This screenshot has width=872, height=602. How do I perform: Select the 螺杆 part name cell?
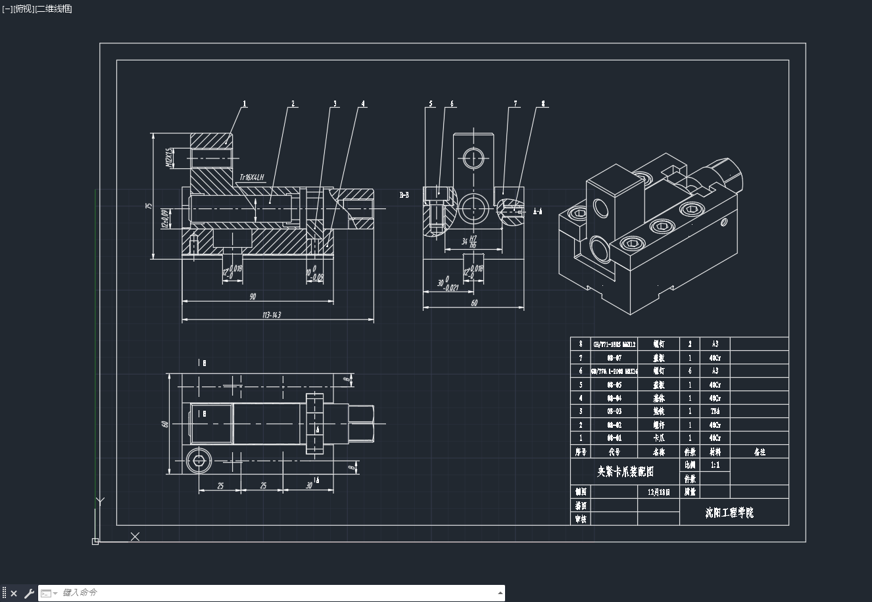pyautogui.click(x=659, y=425)
